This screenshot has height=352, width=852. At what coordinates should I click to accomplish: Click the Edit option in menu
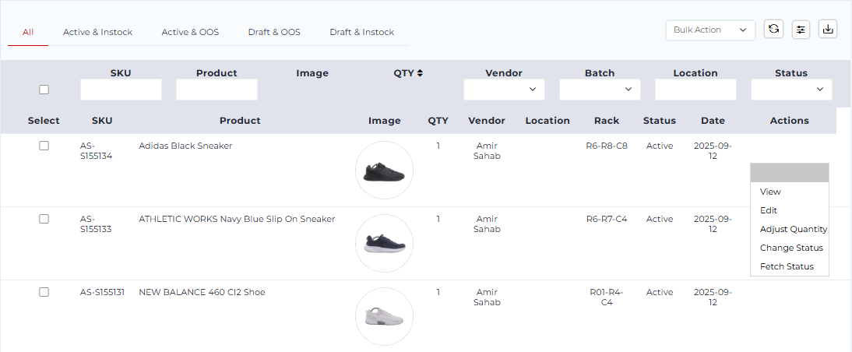tap(769, 210)
